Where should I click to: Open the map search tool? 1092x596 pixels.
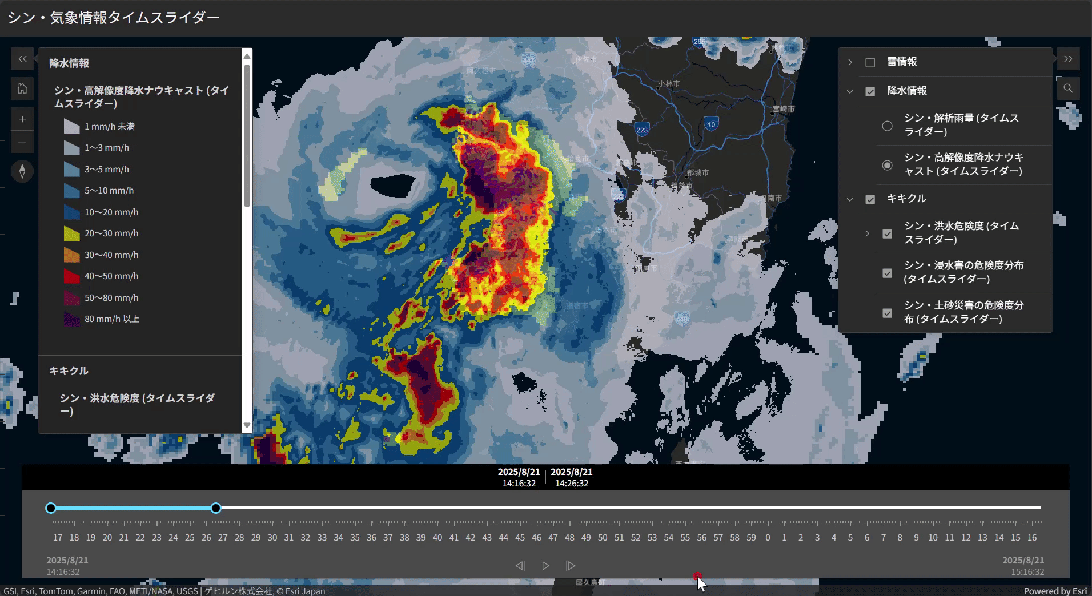click(x=1068, y=88)
